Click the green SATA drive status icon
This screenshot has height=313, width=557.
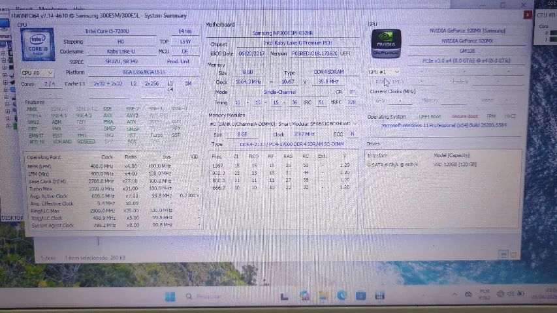pyautogui.click(x=369, y=165)
